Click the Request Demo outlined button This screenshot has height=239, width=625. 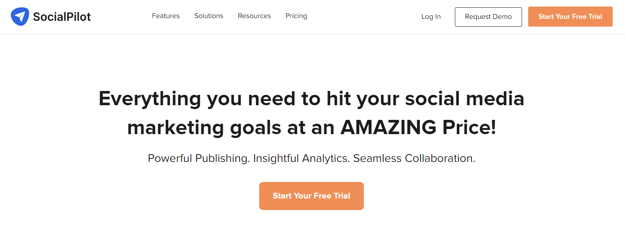point(488,17)
